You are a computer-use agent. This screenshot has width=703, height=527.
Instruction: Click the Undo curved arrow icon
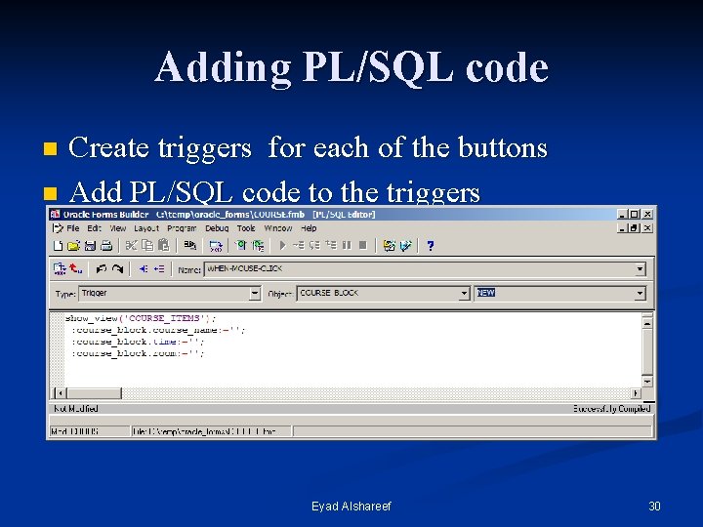pyautogui.click(x=101, y=269)
